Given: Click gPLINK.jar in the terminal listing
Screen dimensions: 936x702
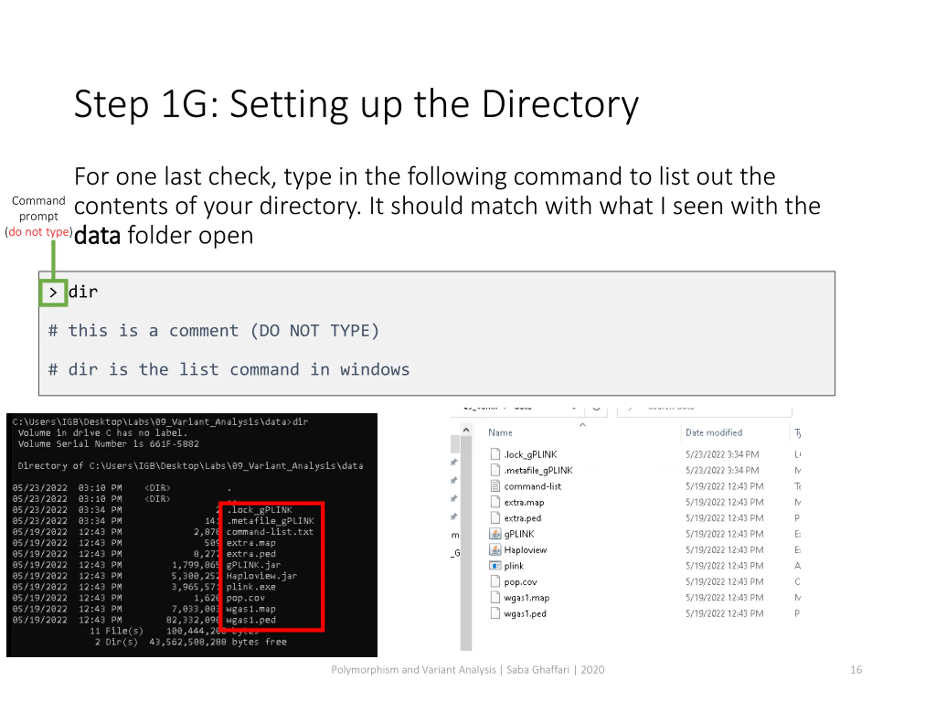Looking at the screenshot, I should [253, 565].
